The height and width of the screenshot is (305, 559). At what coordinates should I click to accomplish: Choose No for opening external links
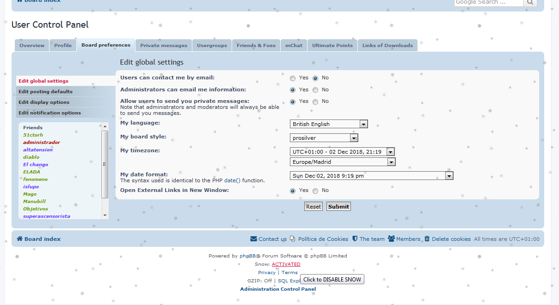pyautogui.click(x=315, y=191)
